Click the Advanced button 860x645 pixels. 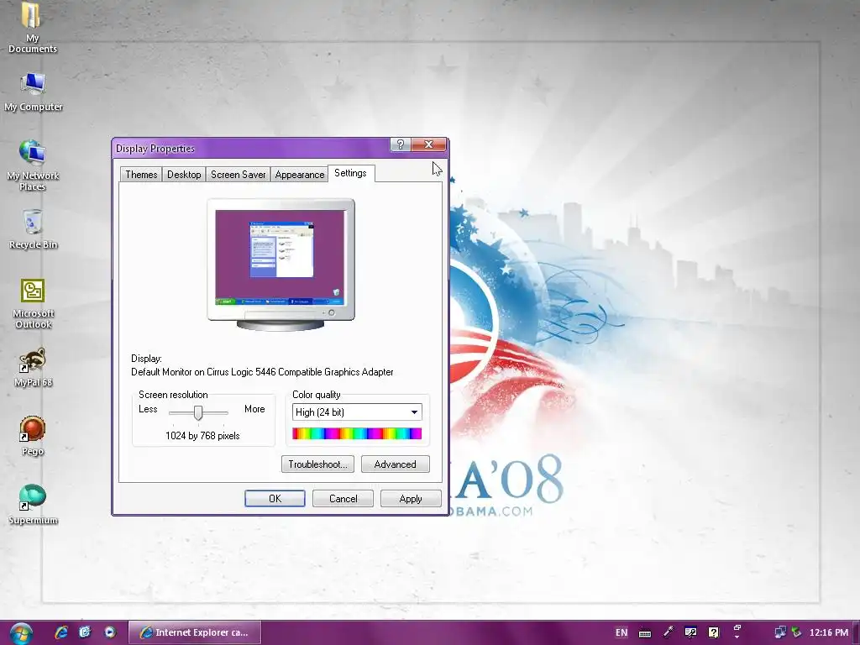tap(395, 464)
